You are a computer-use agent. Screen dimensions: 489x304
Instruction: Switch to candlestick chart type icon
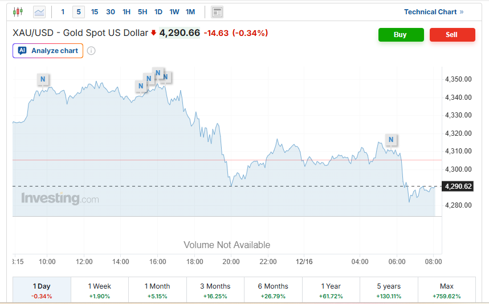[18, 11]
